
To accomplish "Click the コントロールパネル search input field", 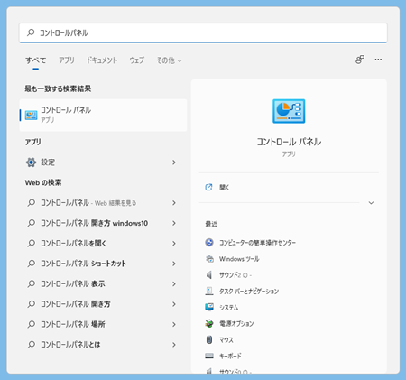I will 203,32.
